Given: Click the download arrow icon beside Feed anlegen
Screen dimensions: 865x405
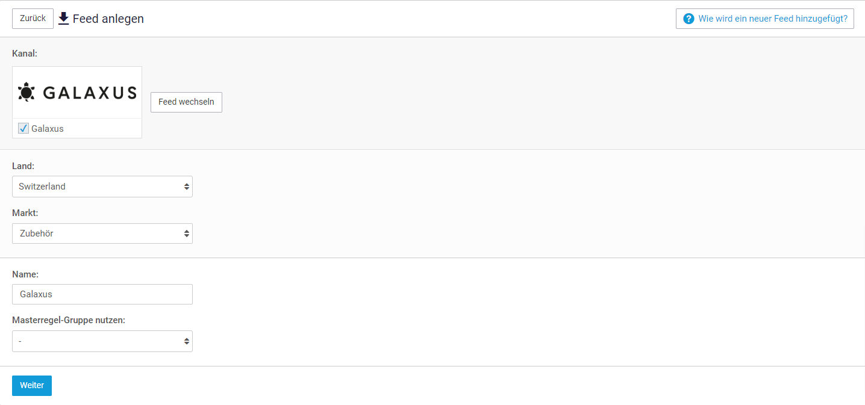Looking at the screenshot, I should [63, 19].
